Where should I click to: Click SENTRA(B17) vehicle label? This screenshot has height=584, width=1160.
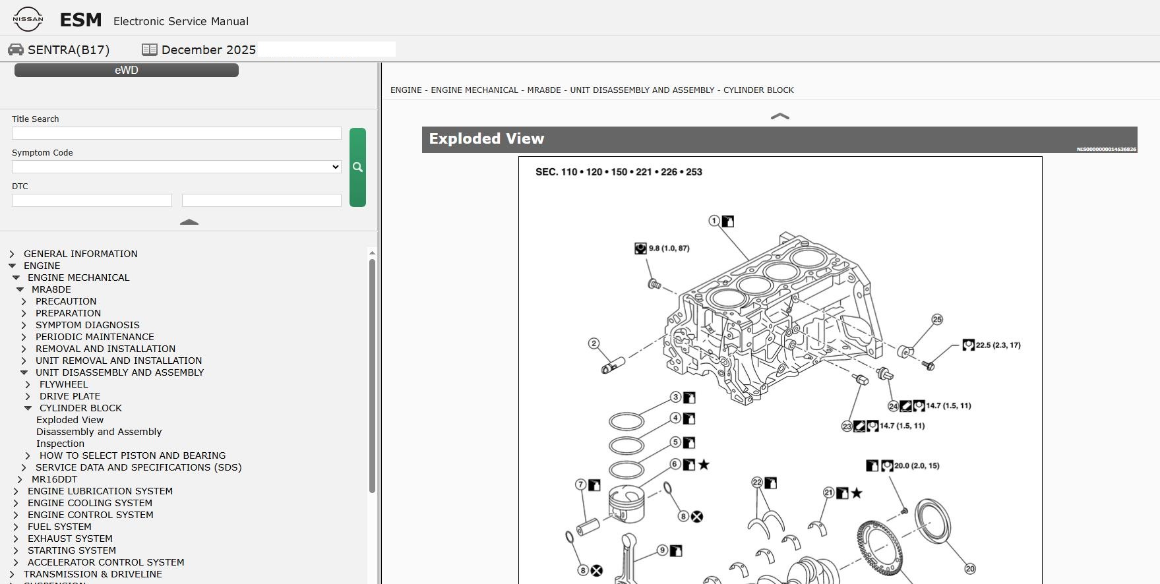pos(69,50)
